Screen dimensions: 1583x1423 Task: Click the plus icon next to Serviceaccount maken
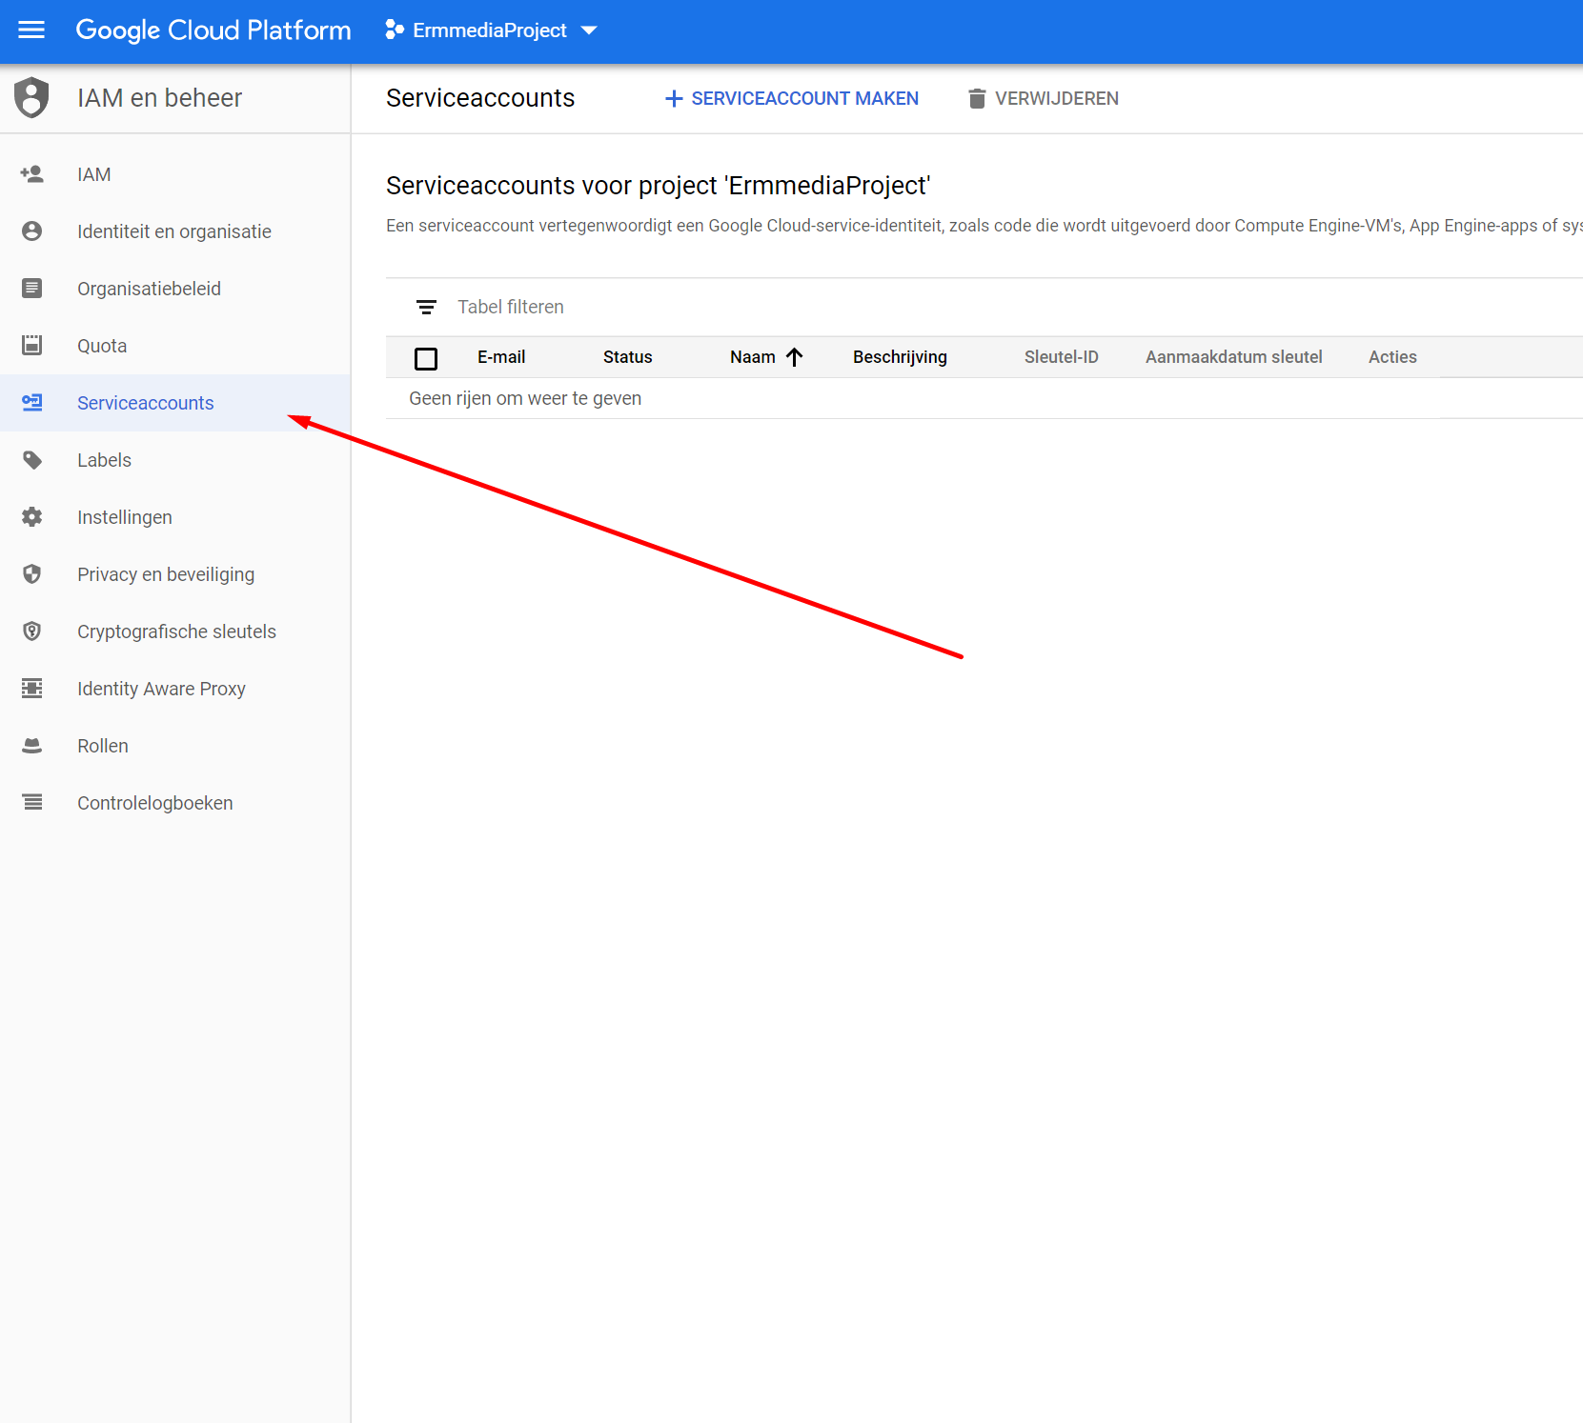coord(674,98)
